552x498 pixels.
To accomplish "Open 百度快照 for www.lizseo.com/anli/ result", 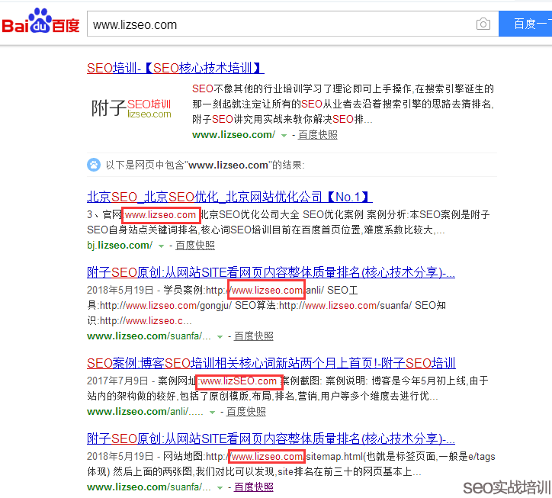I will click(246, 411).
